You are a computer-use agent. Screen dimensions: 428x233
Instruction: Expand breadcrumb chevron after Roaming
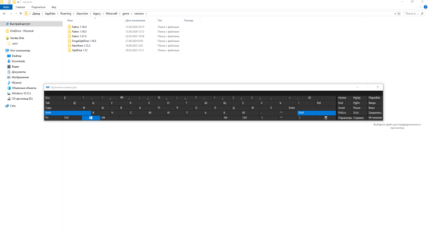[74, 14]
